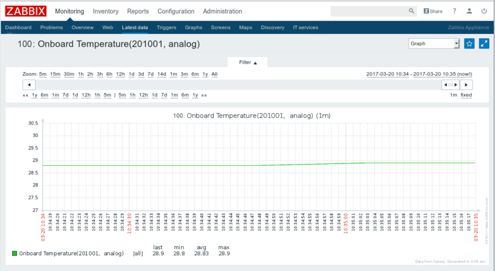495x271 pixels.
Task: Set zoom to 15m
Action: 55,74
